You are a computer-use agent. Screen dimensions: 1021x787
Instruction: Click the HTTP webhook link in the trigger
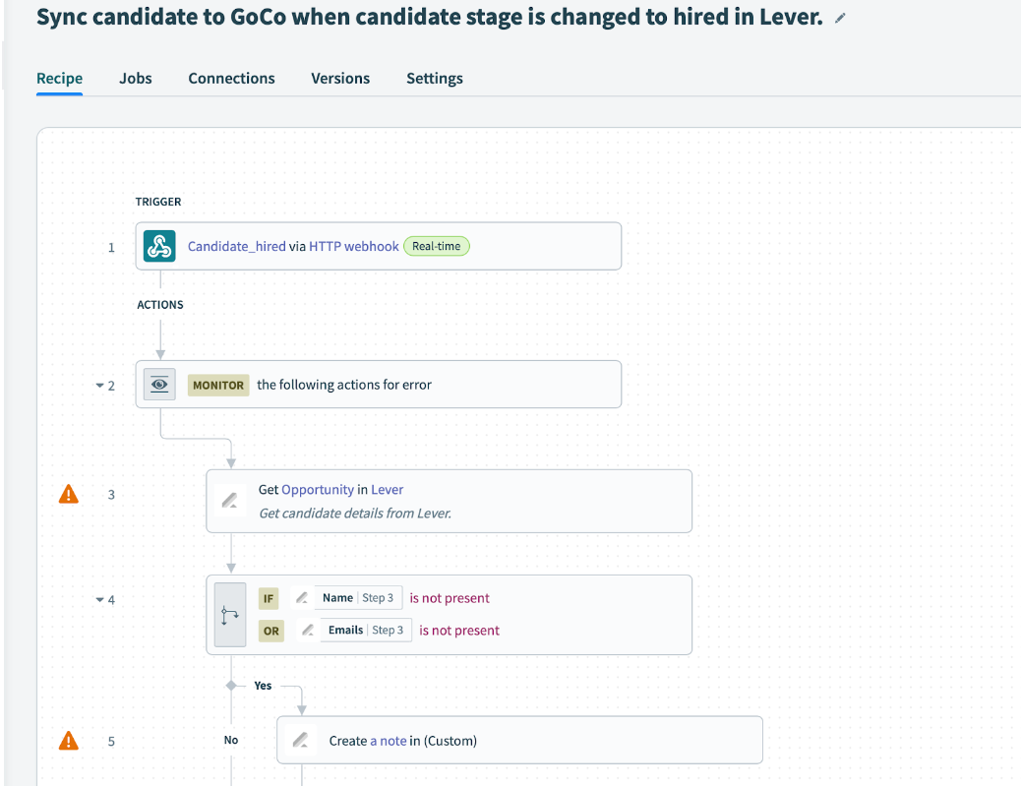[x=353, y=246]
